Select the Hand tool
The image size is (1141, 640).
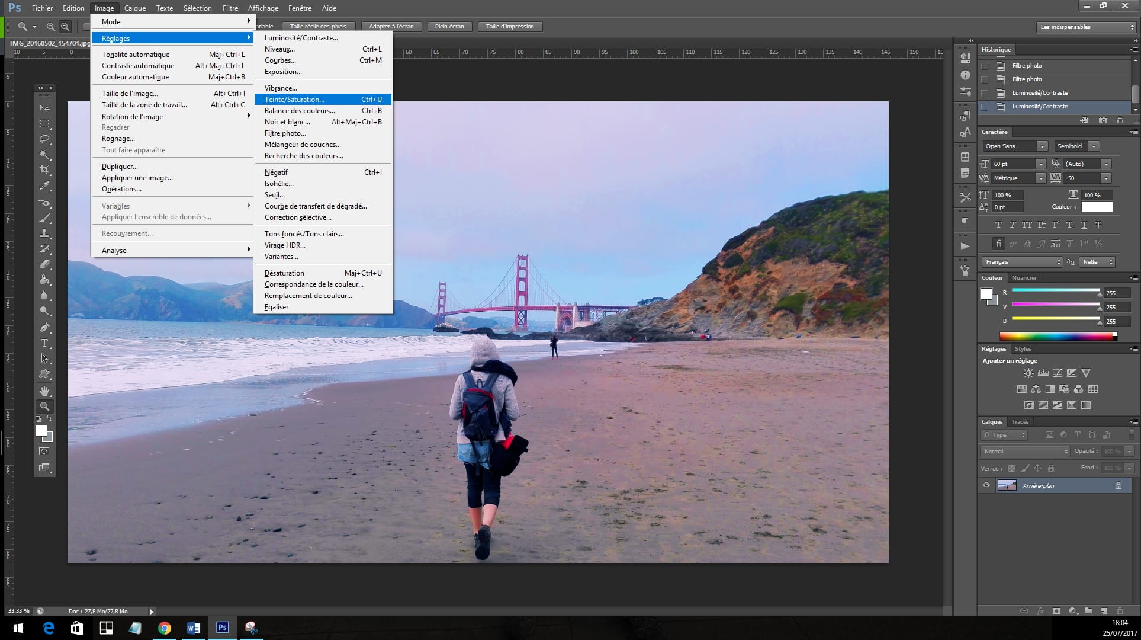44,391
